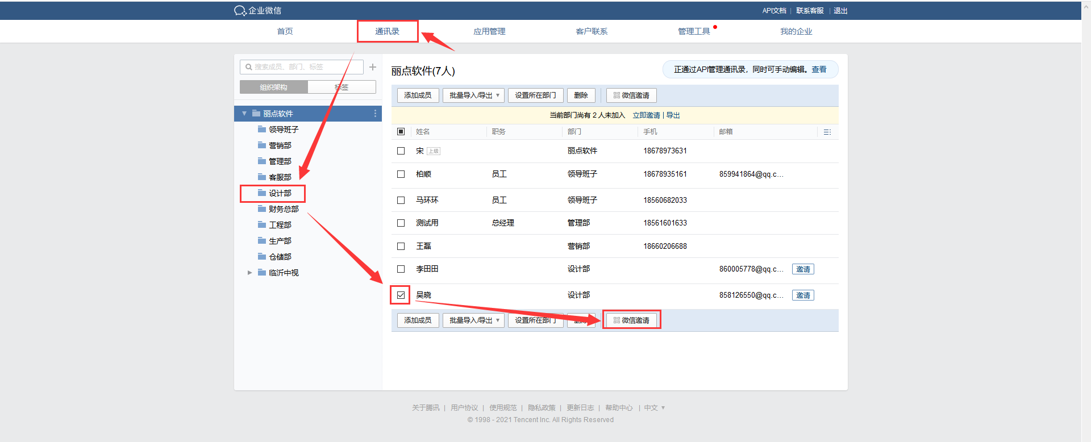Click the phone number 18678973631
Viewport: 1091px width, 442px height.
pyautogui.click(x=665, y=151)
